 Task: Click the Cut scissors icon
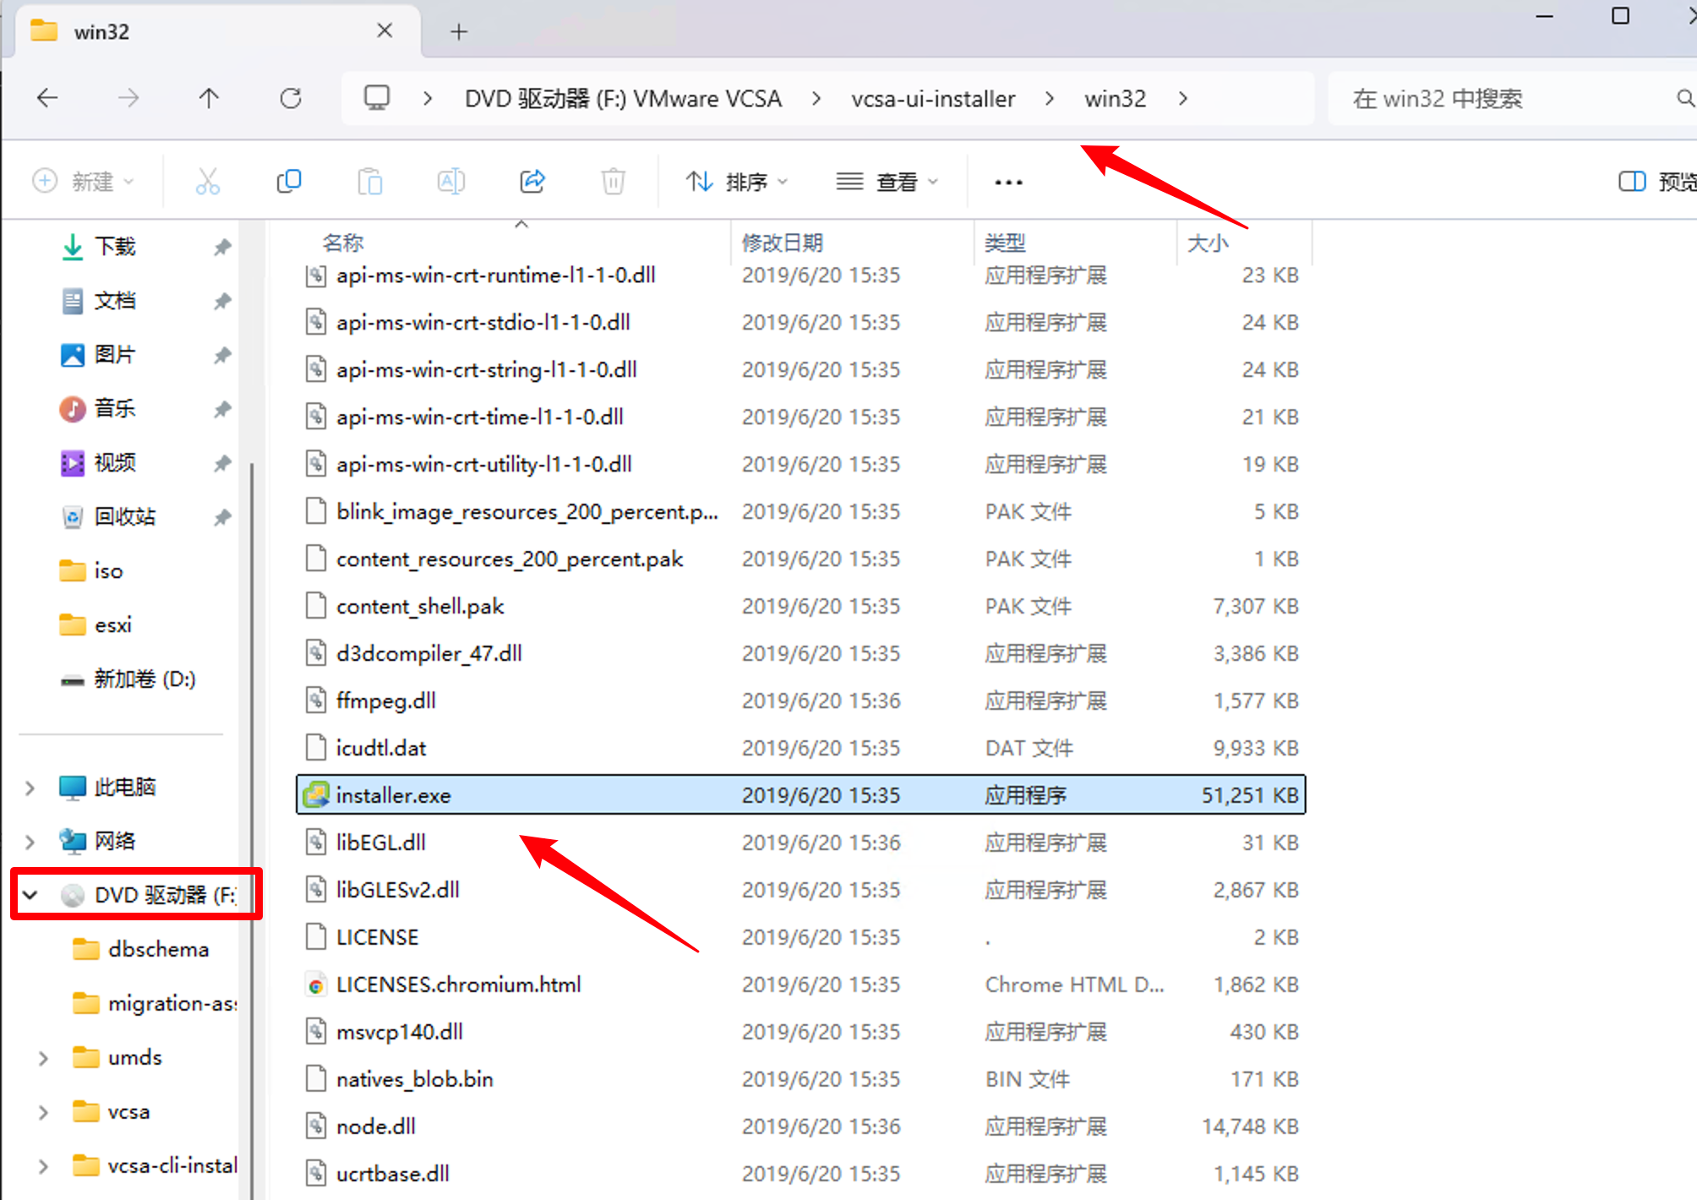click(208, 181)
